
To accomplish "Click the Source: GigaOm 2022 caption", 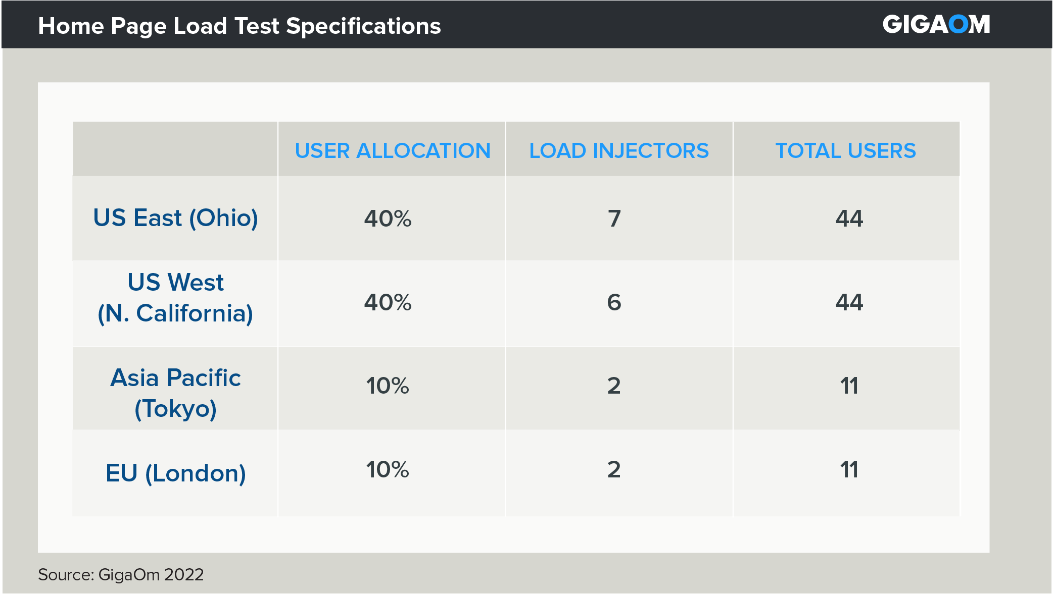I will (x=121, y=575).
